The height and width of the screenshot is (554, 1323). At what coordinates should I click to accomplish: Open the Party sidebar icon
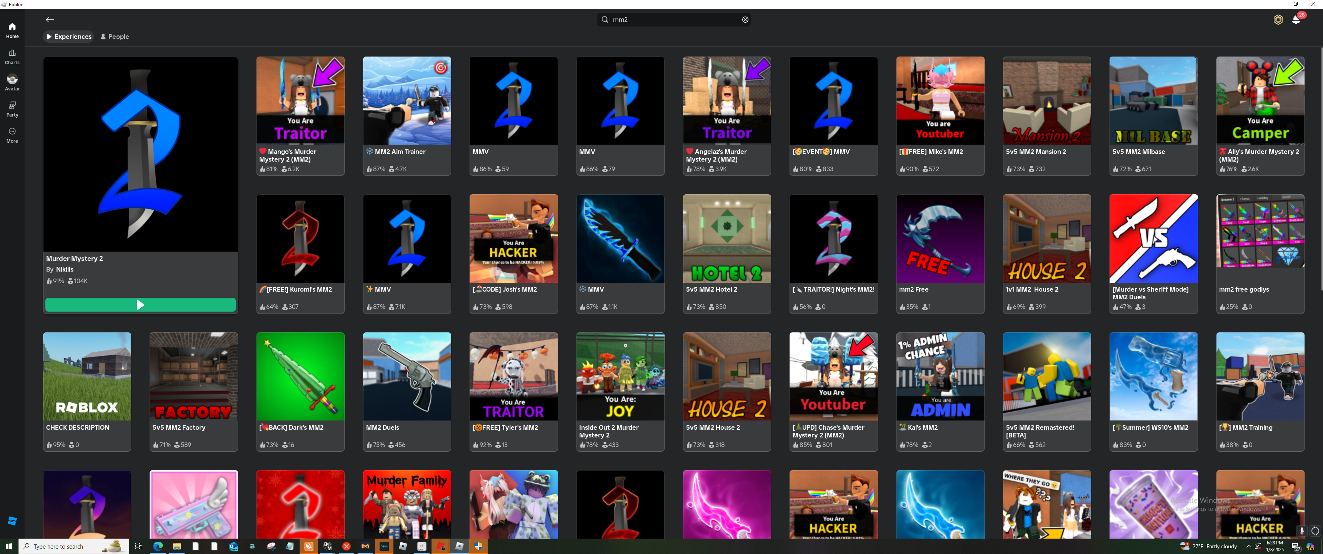click(x=12, y=108)
